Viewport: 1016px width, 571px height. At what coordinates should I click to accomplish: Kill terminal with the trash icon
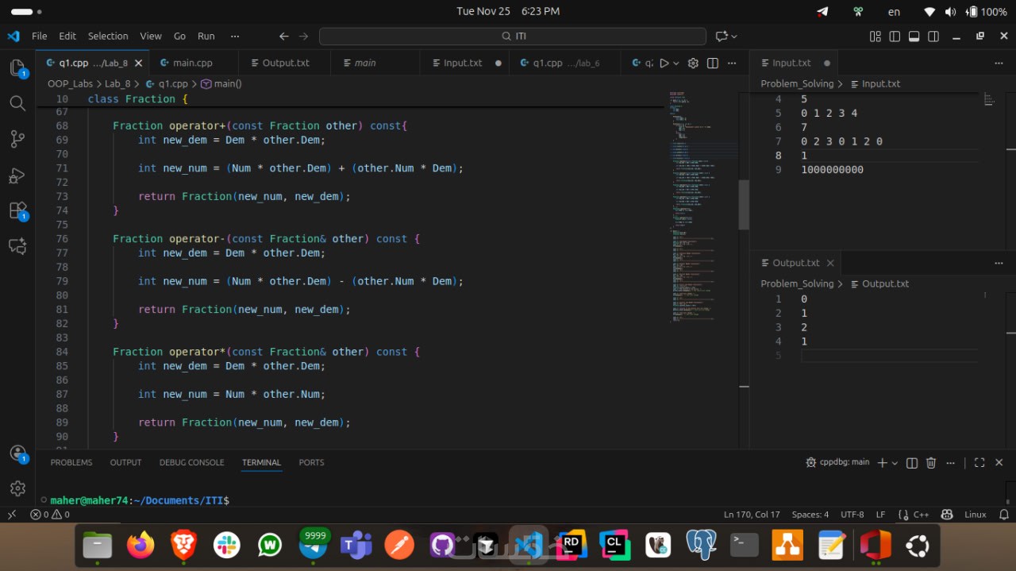point(931,462)
